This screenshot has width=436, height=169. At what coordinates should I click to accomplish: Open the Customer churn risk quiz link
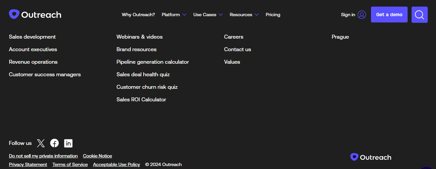coord(147,87)
